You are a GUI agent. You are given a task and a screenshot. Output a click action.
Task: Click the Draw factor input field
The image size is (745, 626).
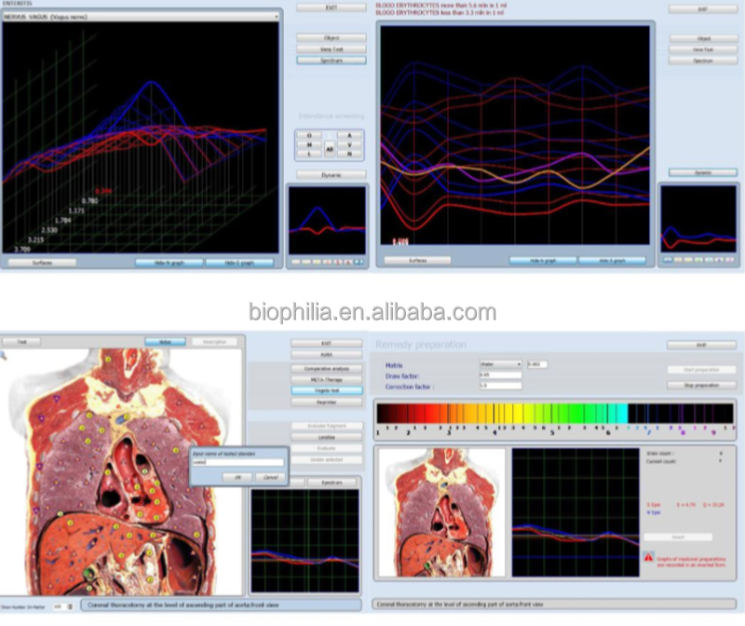500,375
